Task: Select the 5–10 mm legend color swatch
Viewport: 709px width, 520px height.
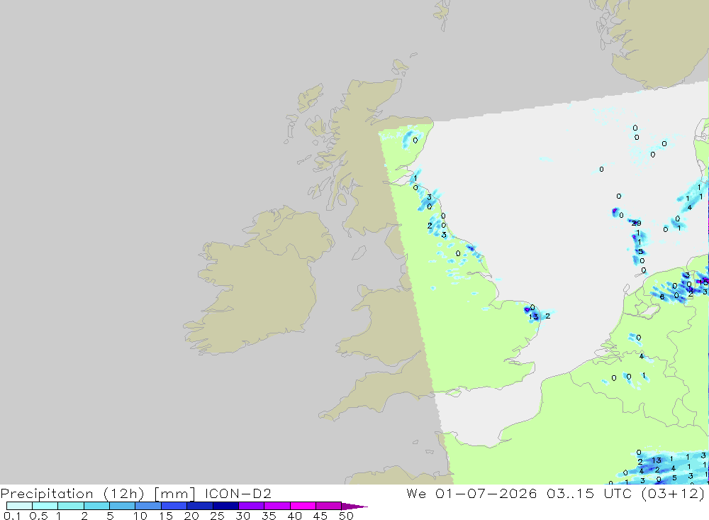Action: point(123,506)
